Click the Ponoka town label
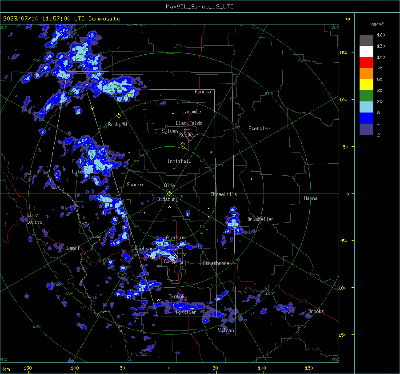This screenshot has width=400, height=374. click(x=203, y=92)
